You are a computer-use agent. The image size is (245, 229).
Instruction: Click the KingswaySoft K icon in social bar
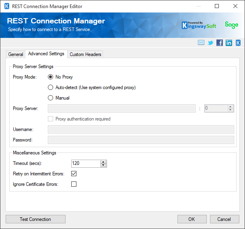238,43
